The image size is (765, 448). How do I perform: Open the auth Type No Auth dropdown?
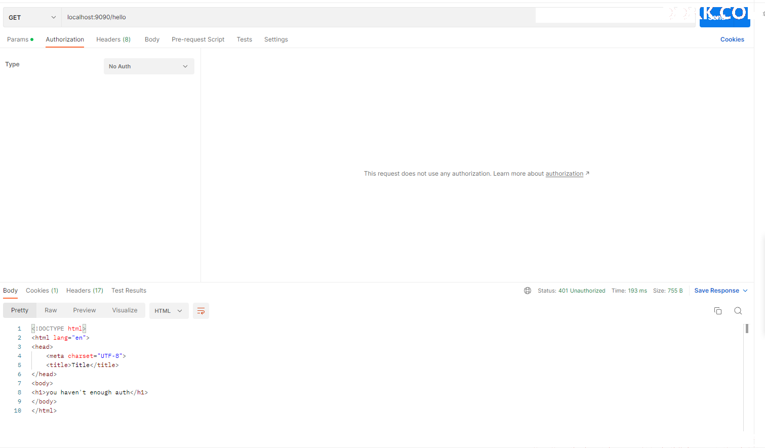149,66
